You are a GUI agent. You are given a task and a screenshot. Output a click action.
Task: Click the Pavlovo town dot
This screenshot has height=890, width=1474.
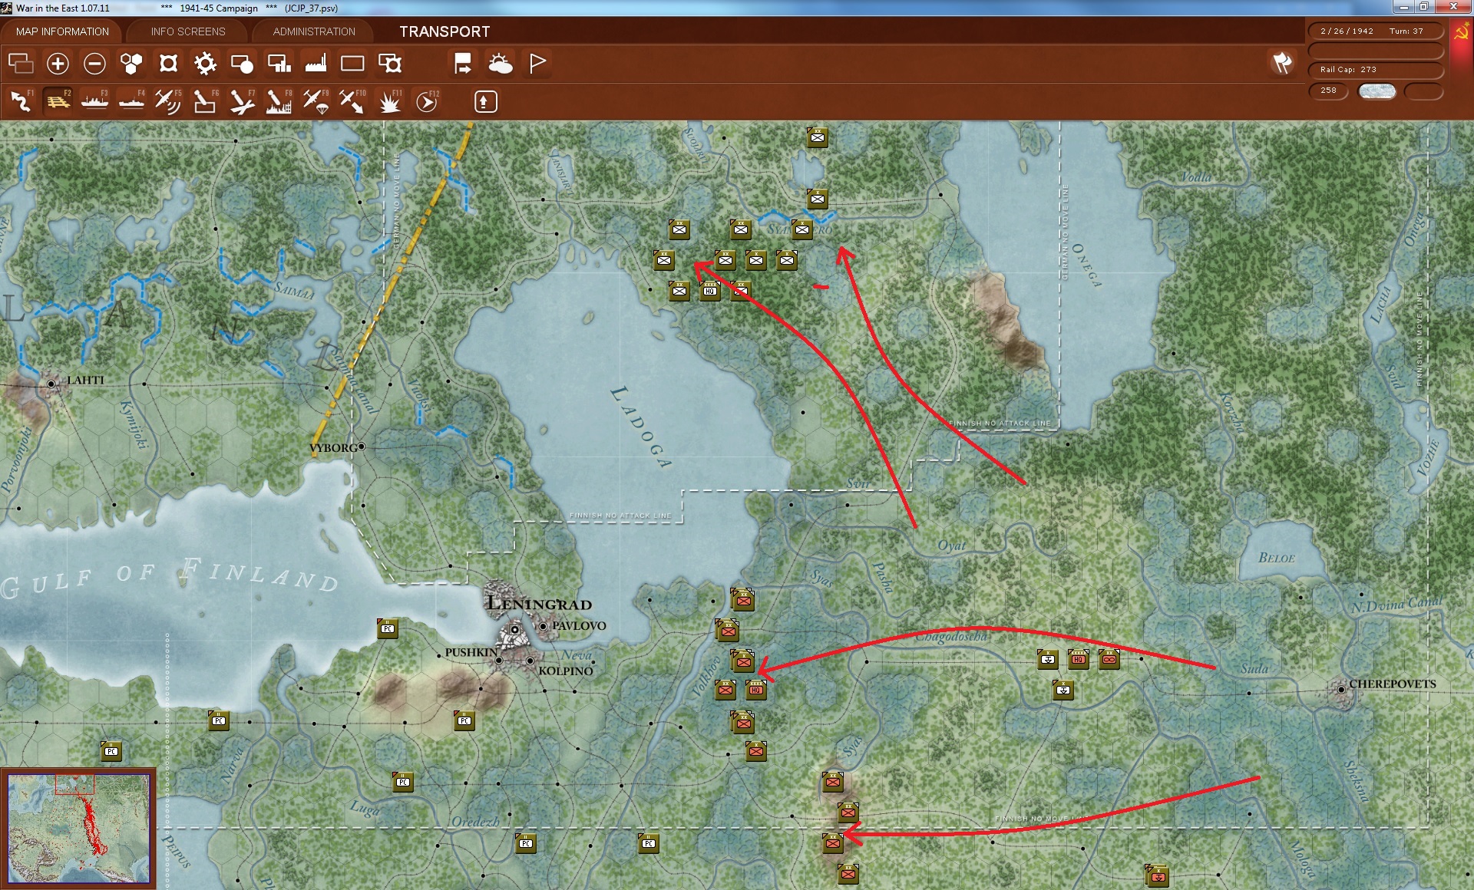(x=543, y=626)
